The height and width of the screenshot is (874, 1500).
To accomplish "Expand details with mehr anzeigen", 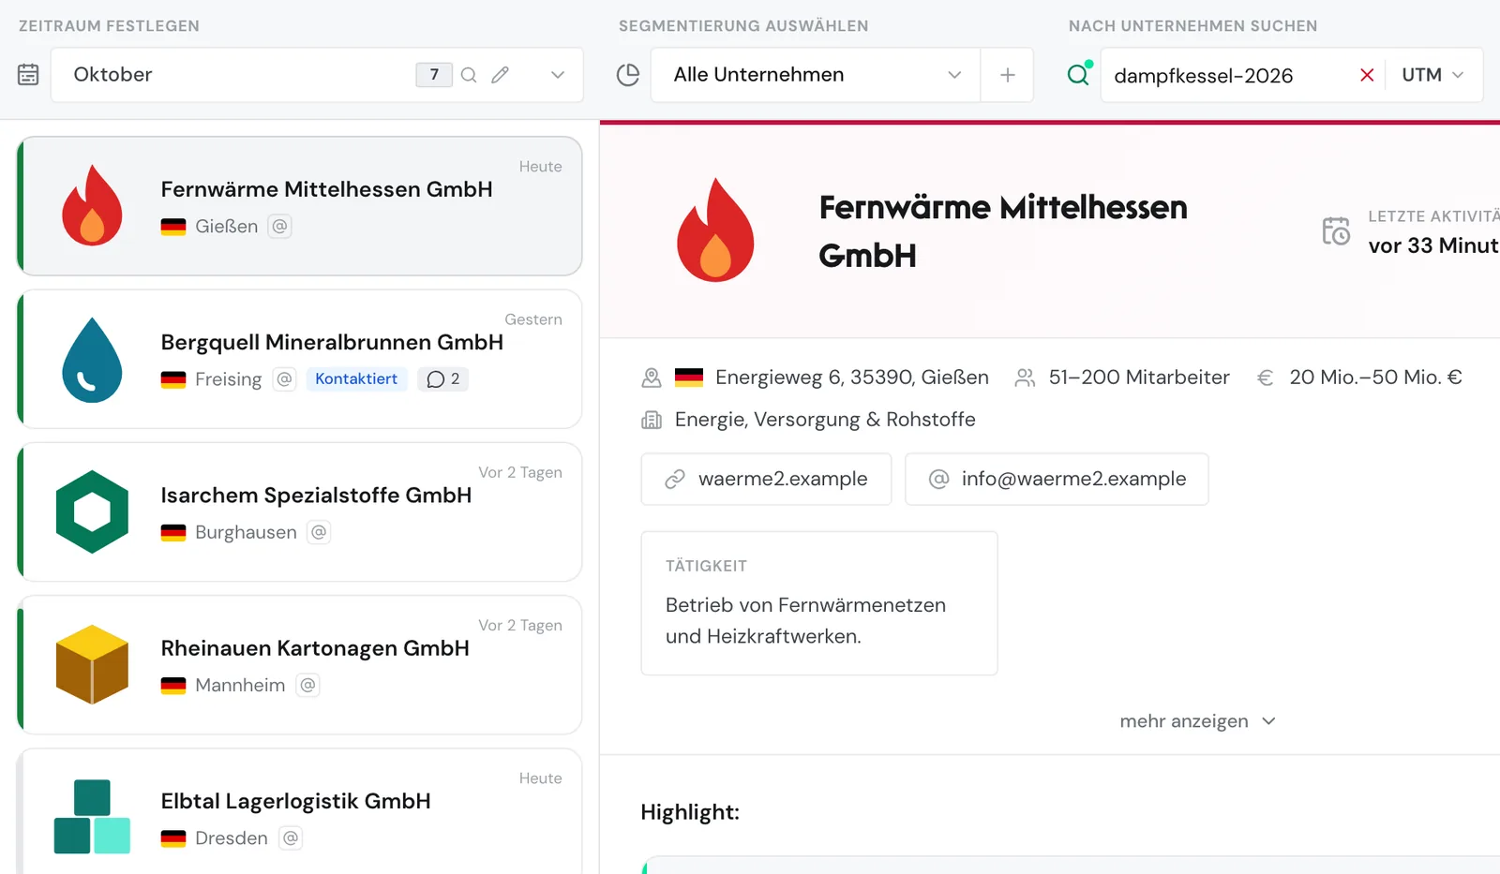I will (1197, 721).
